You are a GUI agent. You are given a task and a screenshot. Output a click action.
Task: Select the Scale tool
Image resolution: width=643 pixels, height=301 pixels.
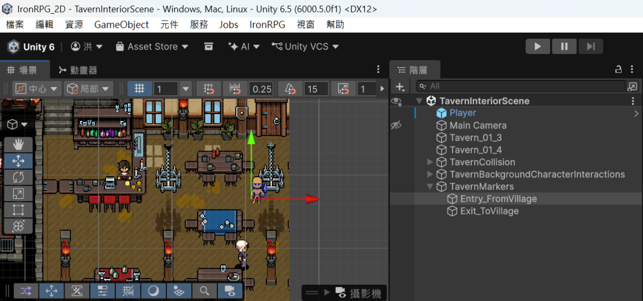click(x=18, y=193)
